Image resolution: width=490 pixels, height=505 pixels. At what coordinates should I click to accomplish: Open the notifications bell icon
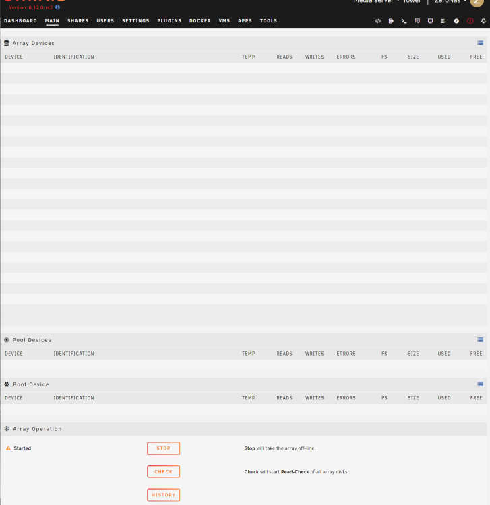tap(483, 21)
